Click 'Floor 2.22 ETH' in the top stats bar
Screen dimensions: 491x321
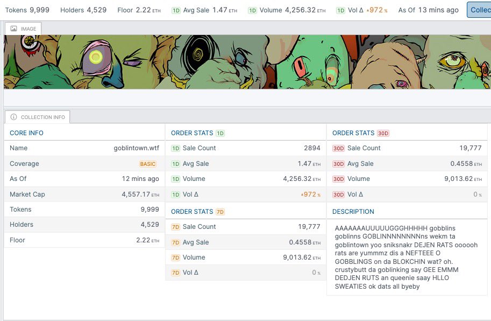click(x=139, y=10)
